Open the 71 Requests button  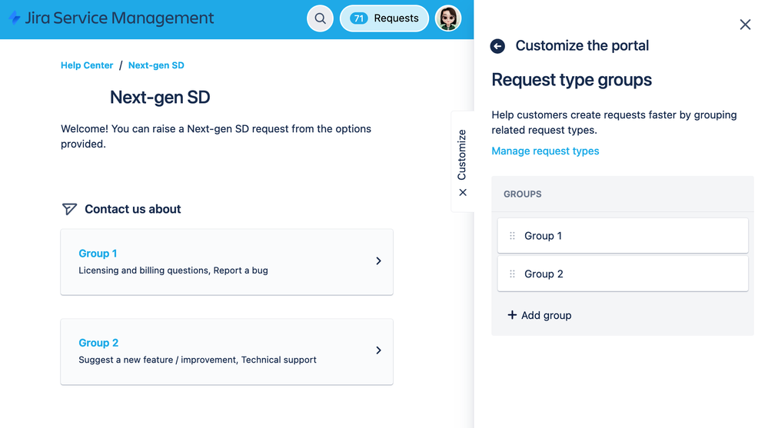[384, 18]
